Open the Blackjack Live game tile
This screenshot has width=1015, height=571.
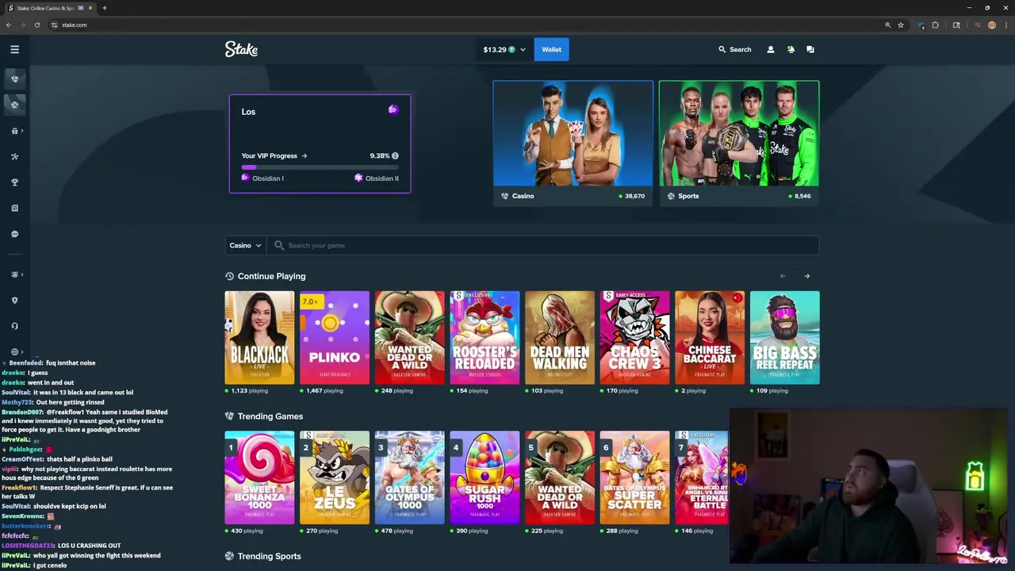[x=259, y=338]
